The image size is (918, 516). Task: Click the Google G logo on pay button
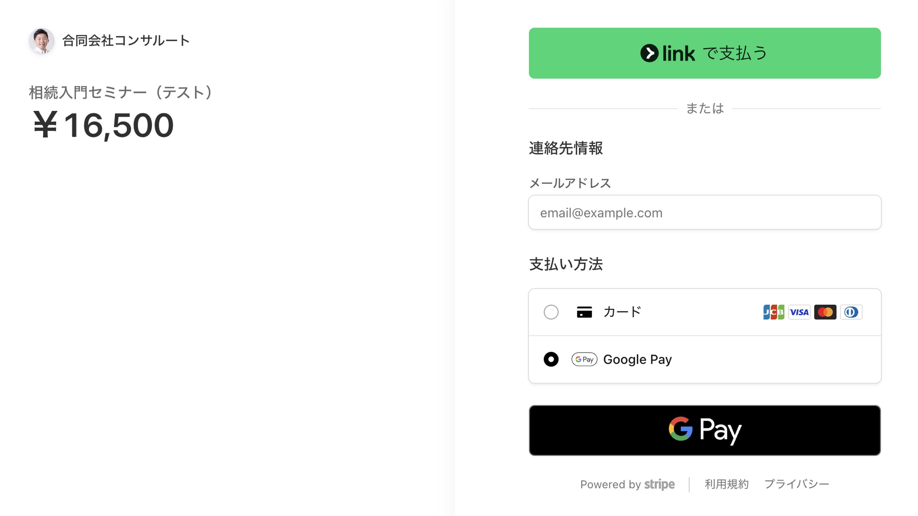coord(680,429)
